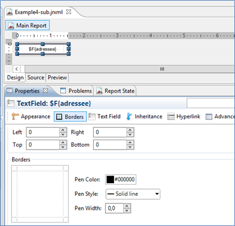Viewport: 235px width, 226px height.
Task: Open the Problems view tab
Action: point(76,91)
